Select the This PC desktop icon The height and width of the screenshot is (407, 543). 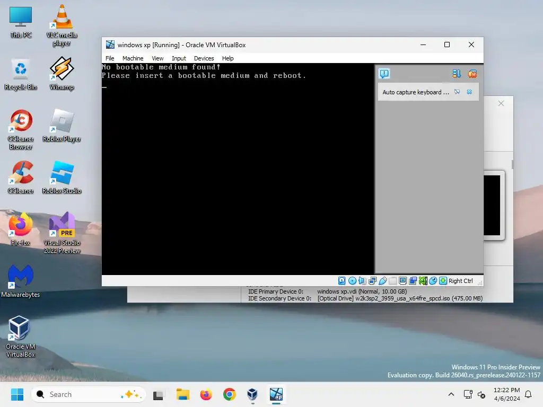click(x=21, y=22)
